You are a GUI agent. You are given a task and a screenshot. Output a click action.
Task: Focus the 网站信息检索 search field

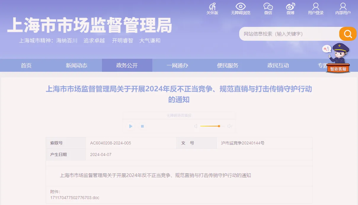pyautogui.click(x=289, y=34)
